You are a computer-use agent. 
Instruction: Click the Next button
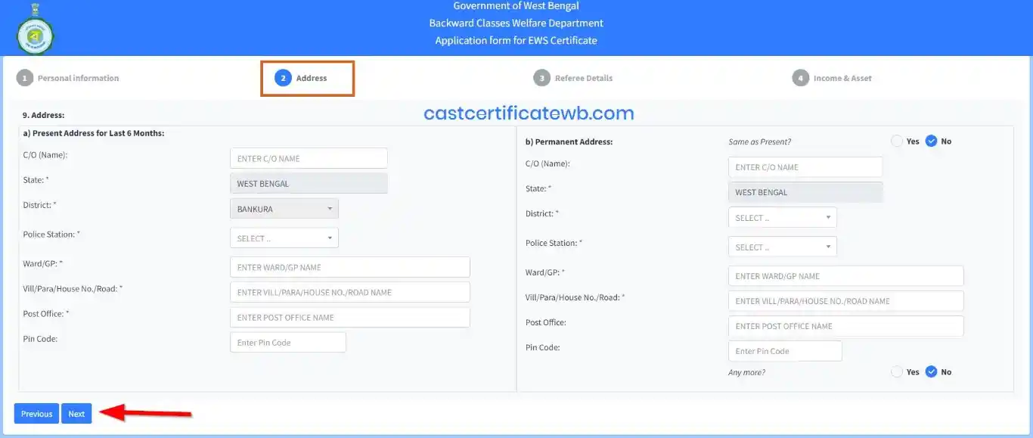[x=76, y=413]
